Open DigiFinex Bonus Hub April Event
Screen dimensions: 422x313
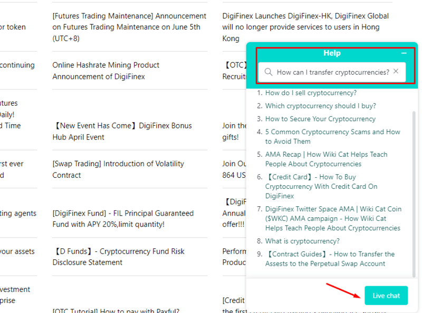tap(122, 132)
